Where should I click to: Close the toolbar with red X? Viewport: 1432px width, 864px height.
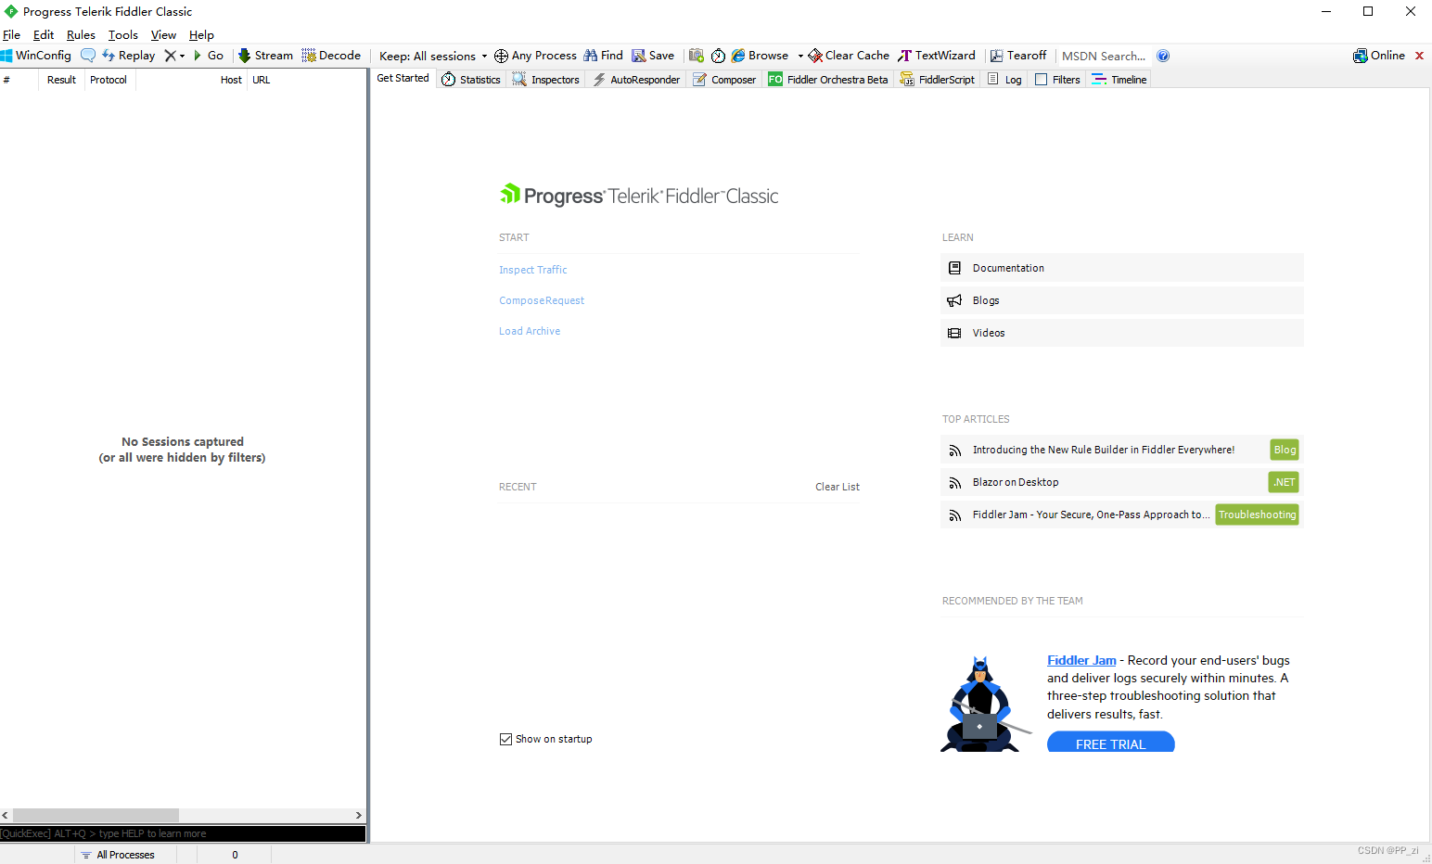point(1419,56)
